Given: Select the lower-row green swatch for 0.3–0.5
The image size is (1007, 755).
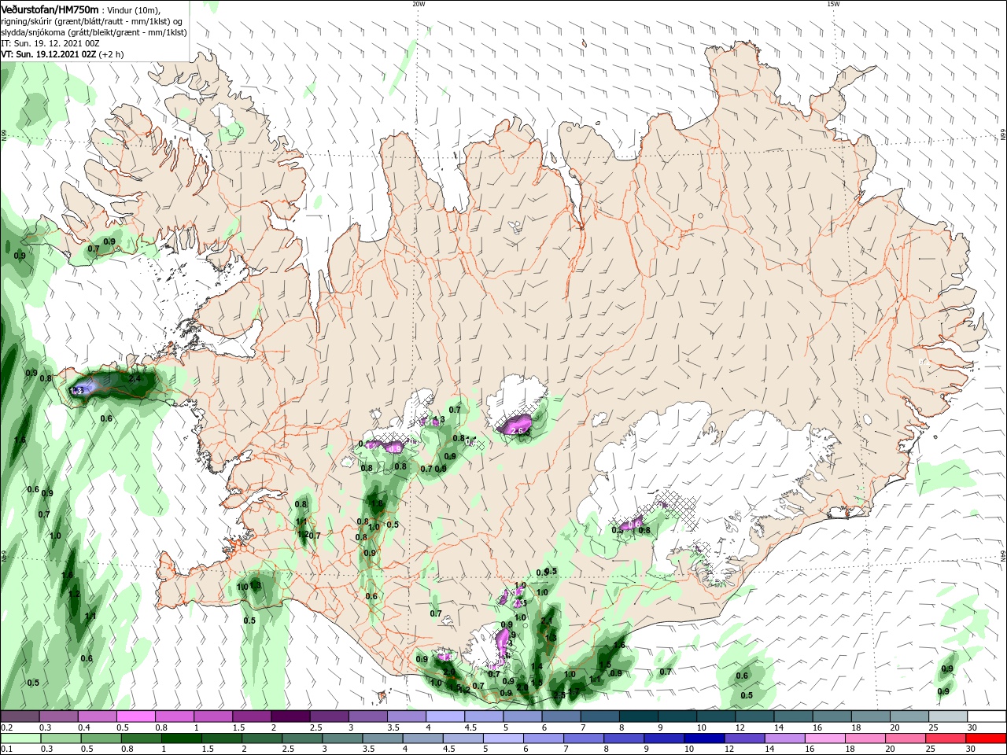Looking at the screenshot, I should [60, 738].
